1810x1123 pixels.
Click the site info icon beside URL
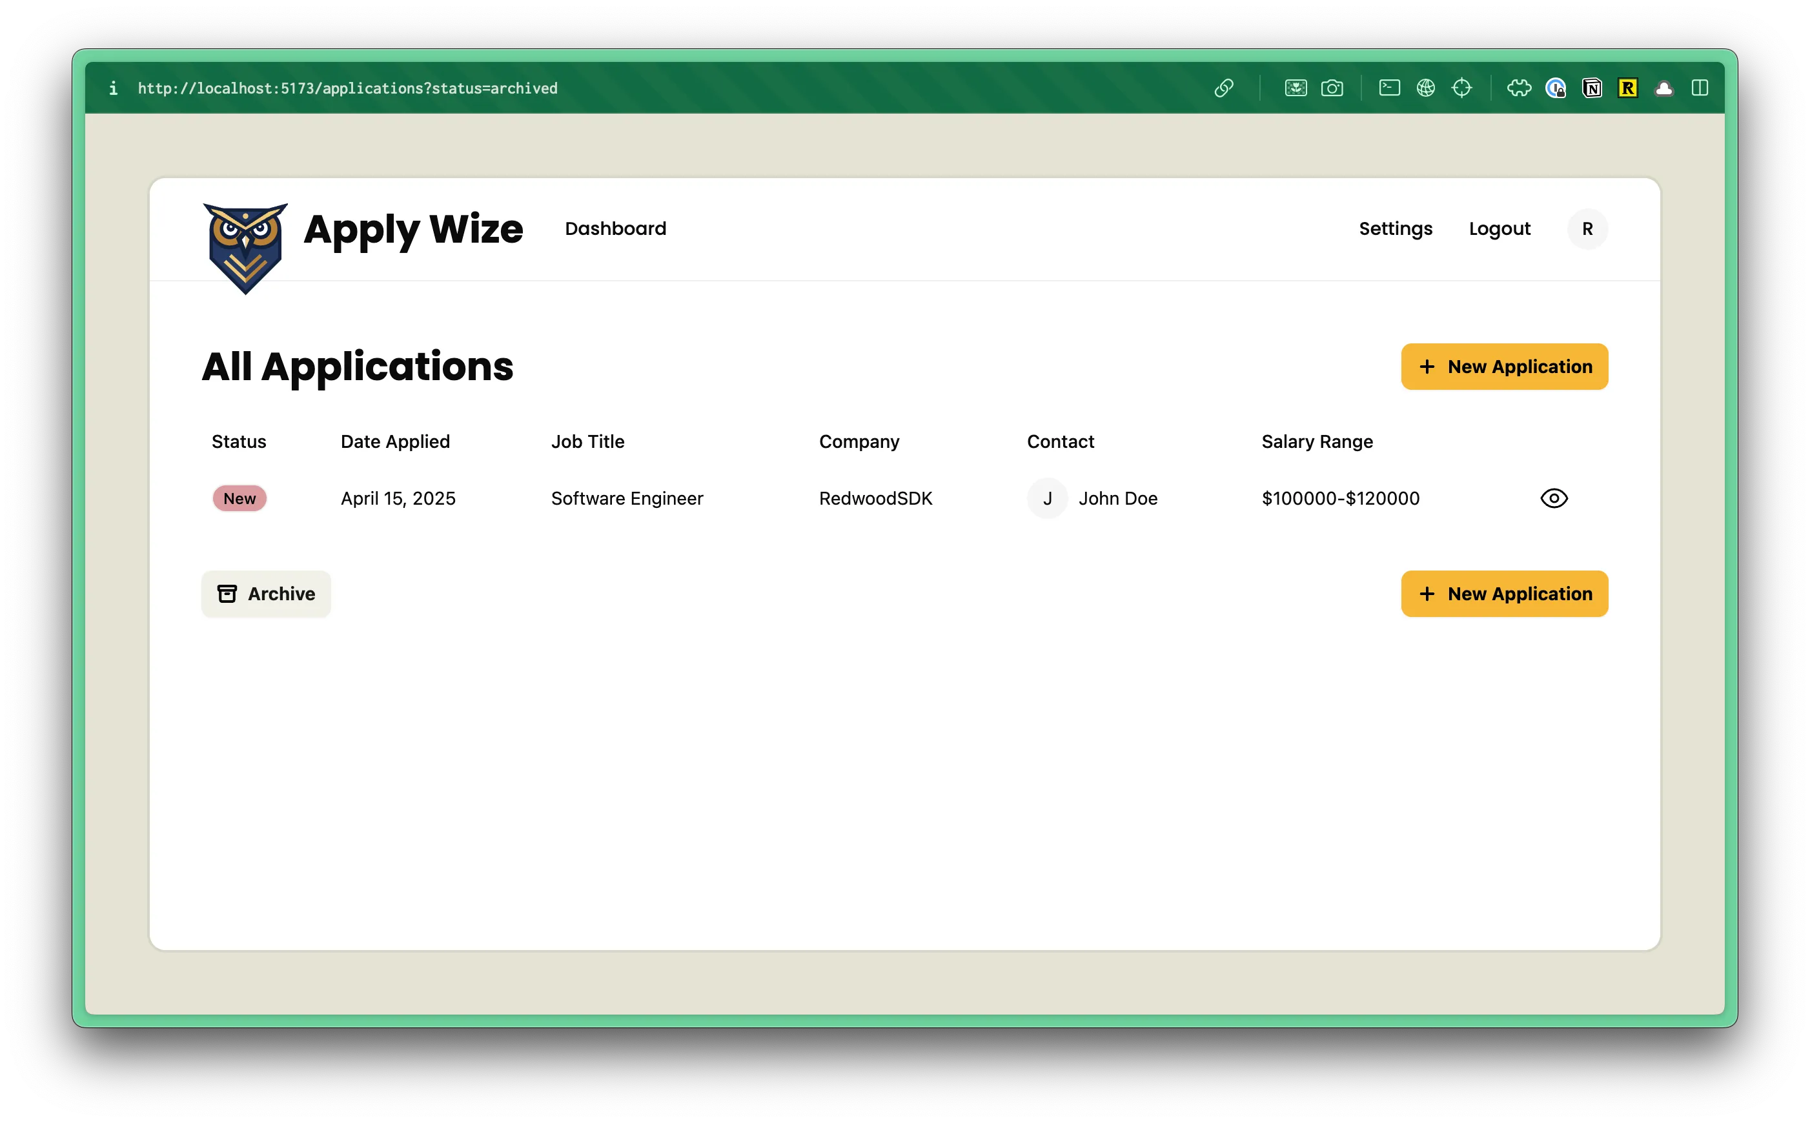tap(113, 88)
